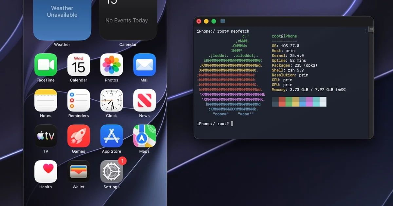
Task: Click the 'Resolution: prin' line
Action: (x=290, y=75)
